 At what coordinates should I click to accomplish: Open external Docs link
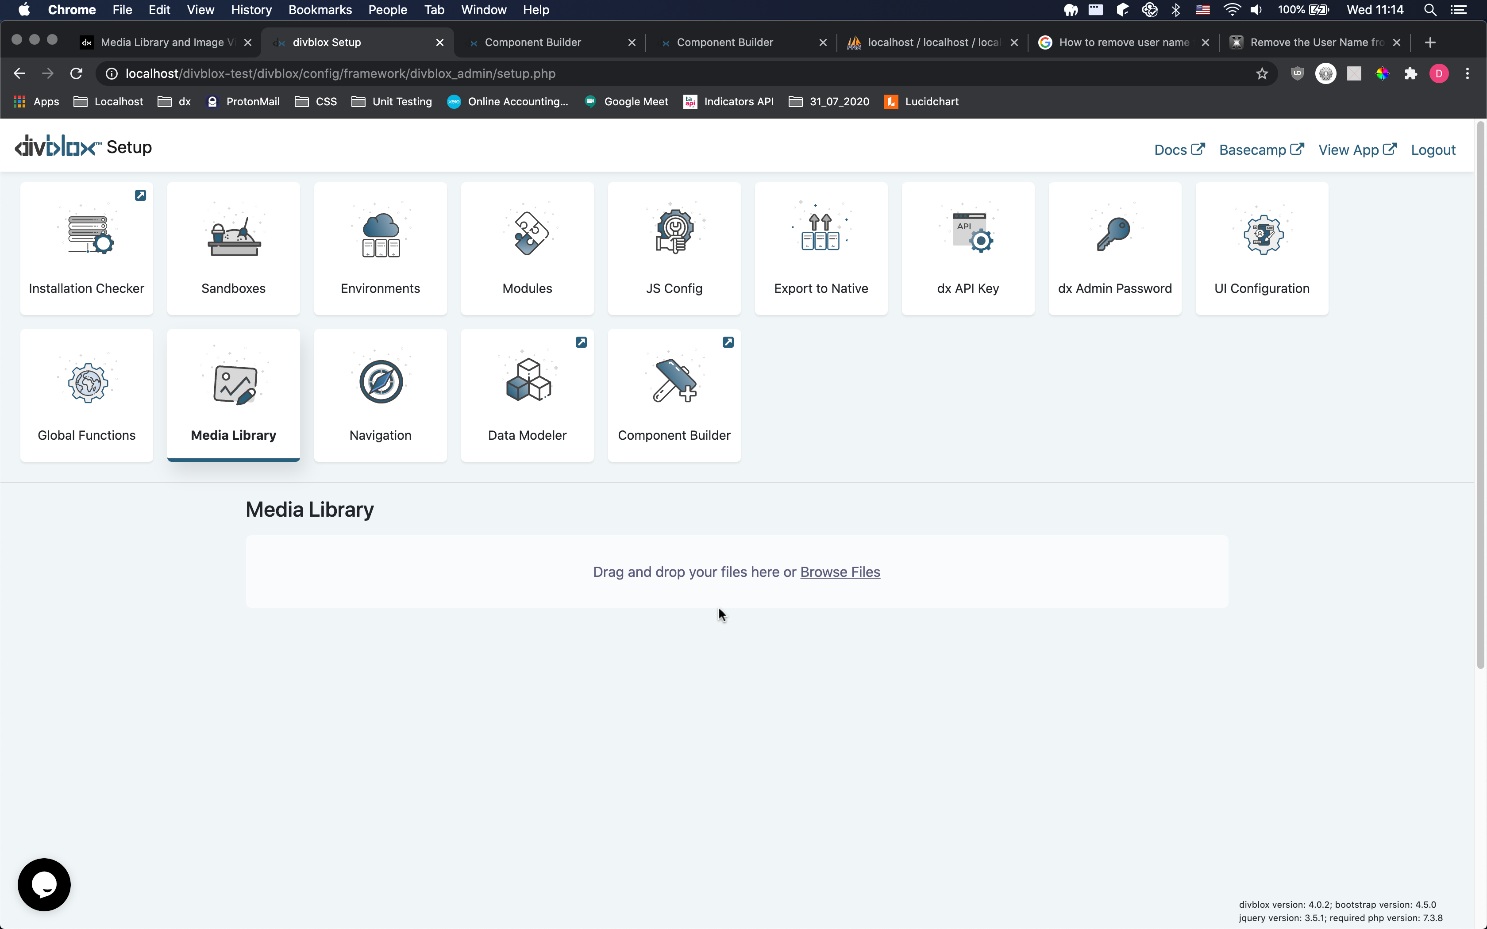click(1179, 149)
